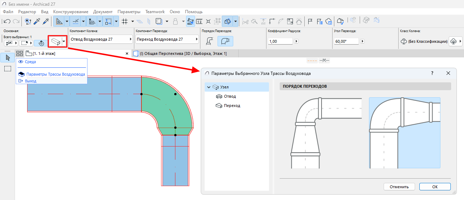This screenshot has width=464, height=200.
Task: Click the Undo arrow icon
Action: 7,21
